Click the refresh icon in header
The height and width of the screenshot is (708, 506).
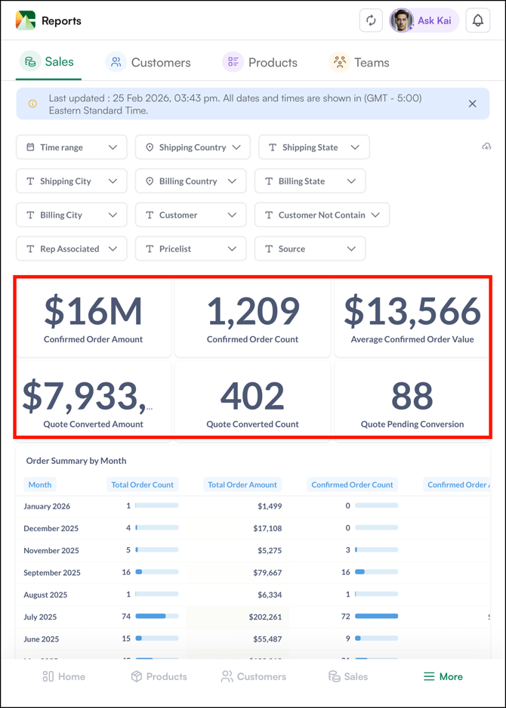[x=371, y=21]
